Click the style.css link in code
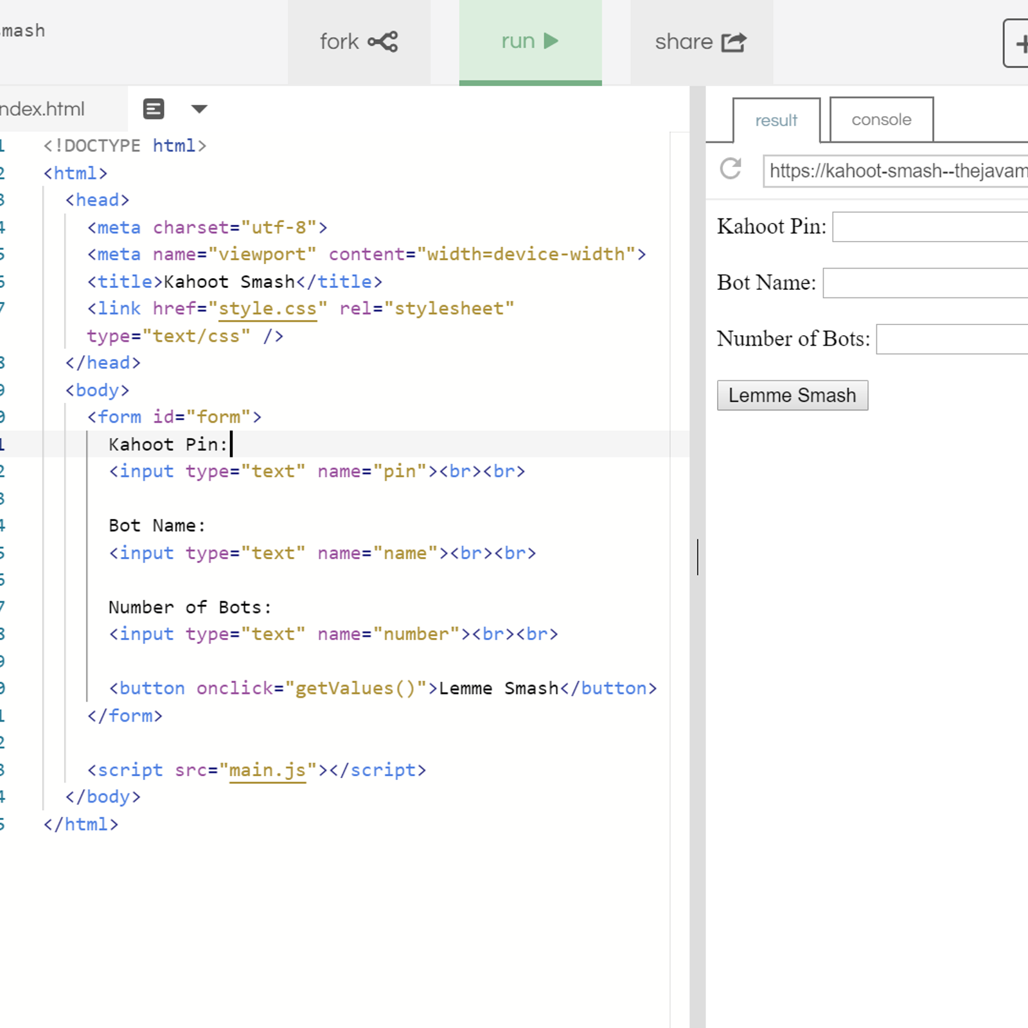 [x=268, y=309]
